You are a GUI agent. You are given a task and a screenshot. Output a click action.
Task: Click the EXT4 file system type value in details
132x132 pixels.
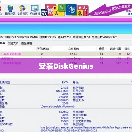(65, 82)
